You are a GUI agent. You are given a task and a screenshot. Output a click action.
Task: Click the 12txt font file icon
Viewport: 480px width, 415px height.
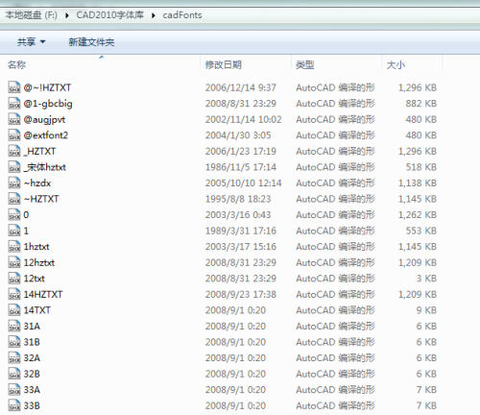click(x=14, y=279)
